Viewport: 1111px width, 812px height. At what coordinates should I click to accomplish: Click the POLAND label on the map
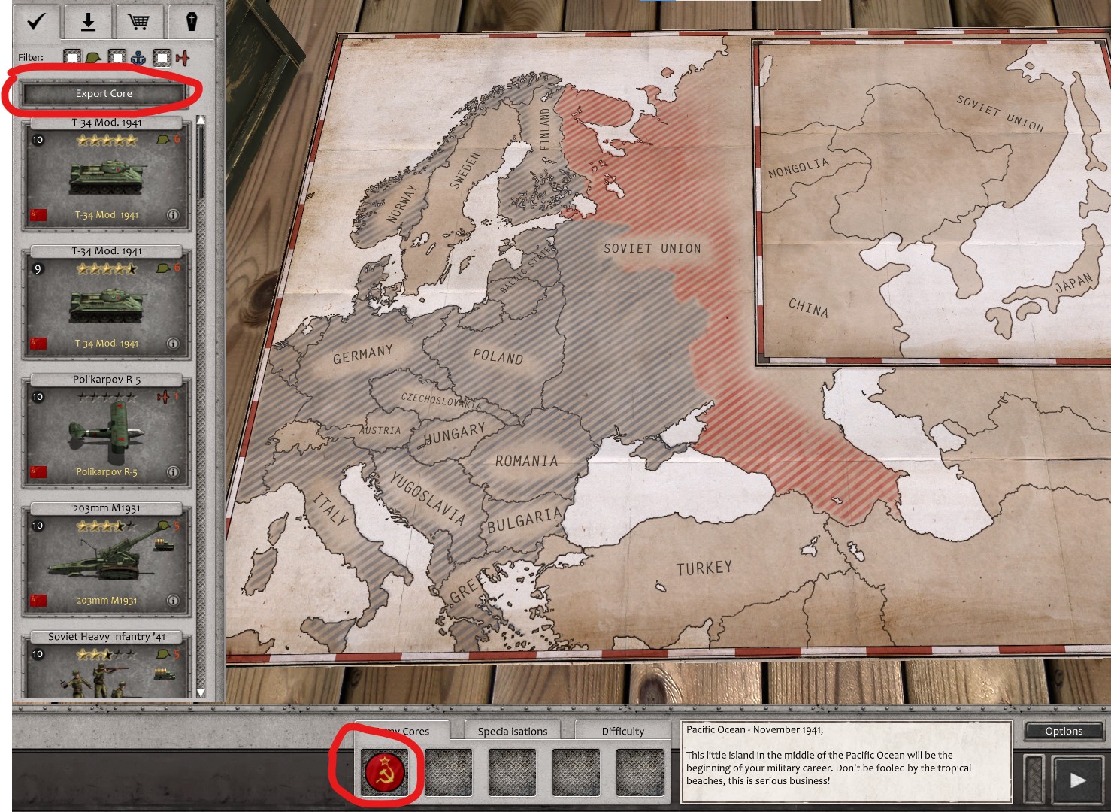click(x=498, y=357)
